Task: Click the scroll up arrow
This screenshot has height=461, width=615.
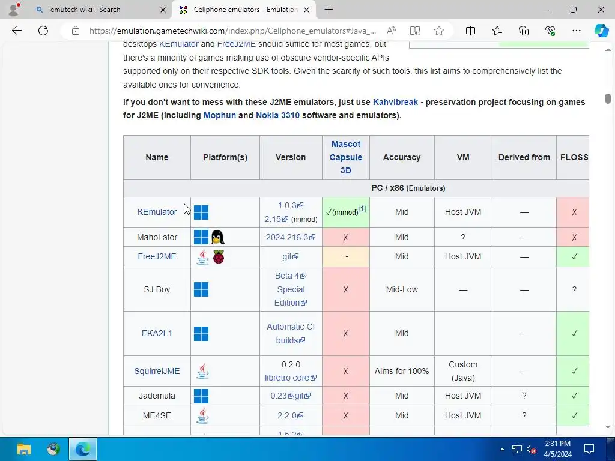Action: 608,49
